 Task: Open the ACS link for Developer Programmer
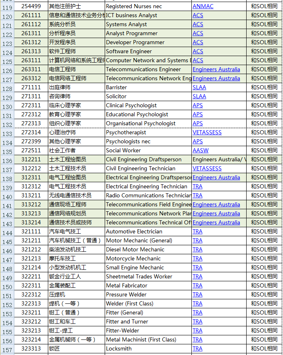pos(198,42)
